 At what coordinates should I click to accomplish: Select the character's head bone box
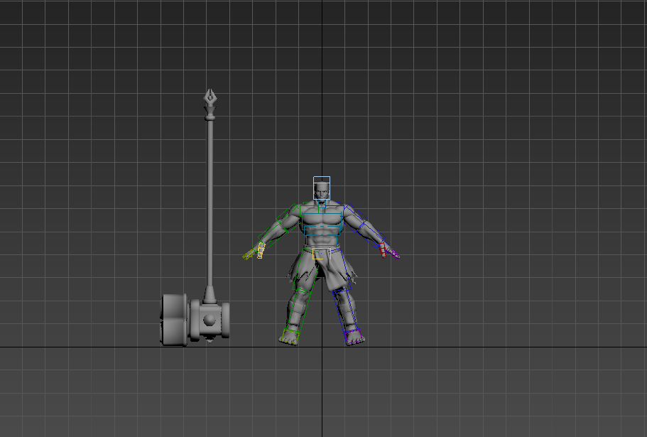[322, 188]
